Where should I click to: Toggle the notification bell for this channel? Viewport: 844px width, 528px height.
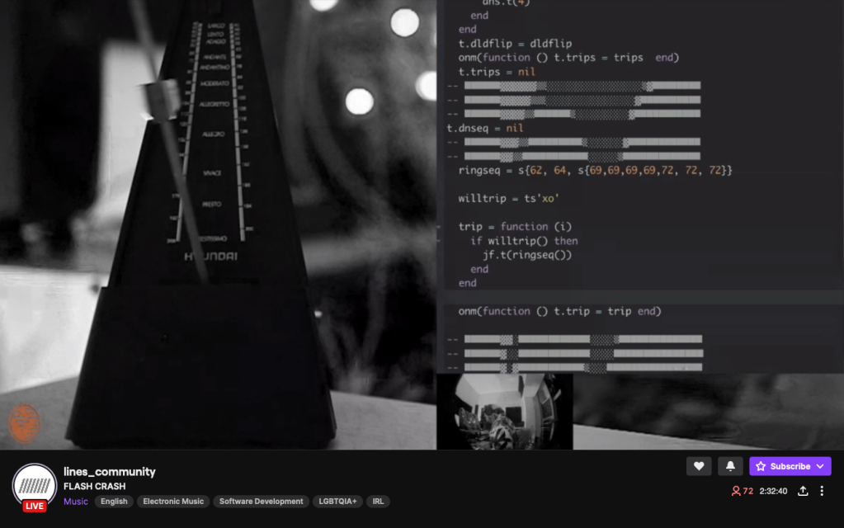tap(730, 466)
